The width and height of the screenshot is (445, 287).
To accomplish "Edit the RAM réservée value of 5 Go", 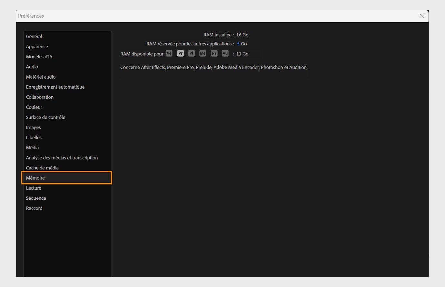I will [x=238, y=43].
